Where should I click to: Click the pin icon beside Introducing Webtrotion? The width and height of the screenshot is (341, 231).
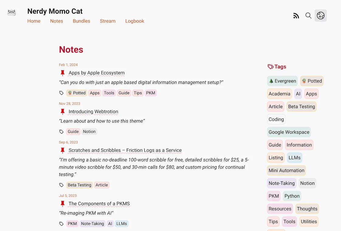63,112
